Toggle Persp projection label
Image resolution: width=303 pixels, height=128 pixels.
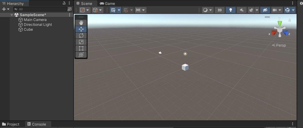click(x=279, y=45)
